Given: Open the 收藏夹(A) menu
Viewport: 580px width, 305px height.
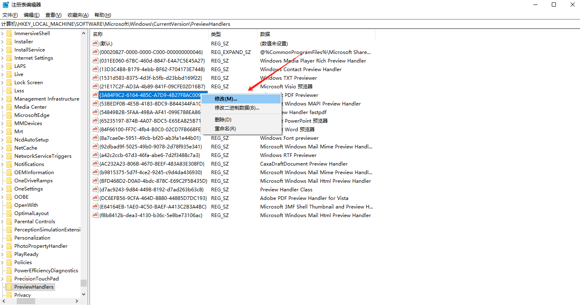Looking at the screenshot, I should coord(78,15).
